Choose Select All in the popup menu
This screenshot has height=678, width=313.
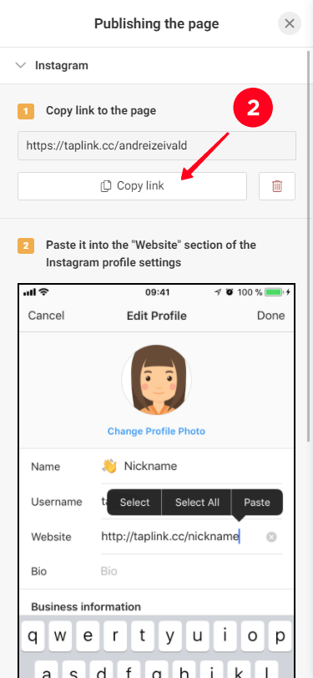(x=197, y=503)
